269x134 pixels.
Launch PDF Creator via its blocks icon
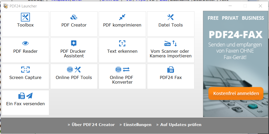74,17
